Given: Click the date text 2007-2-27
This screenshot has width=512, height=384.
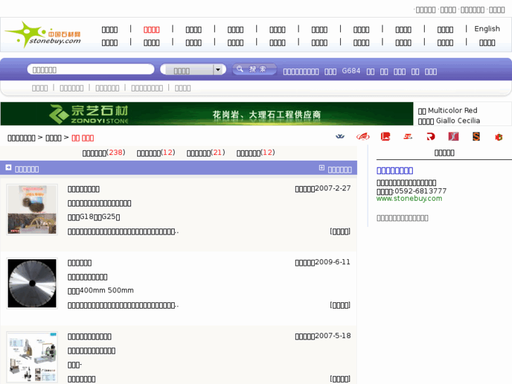Looking at the screenshot, I should tap(333, 188).
